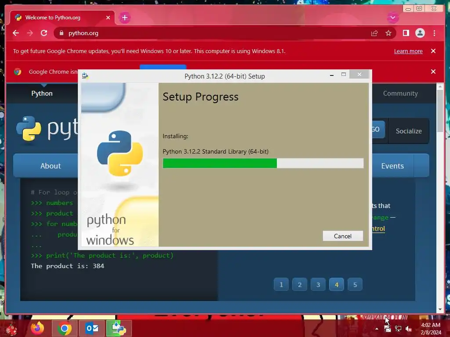Open the Events menu on python.org
450x337 pixels.
click(x=392, y=166)
